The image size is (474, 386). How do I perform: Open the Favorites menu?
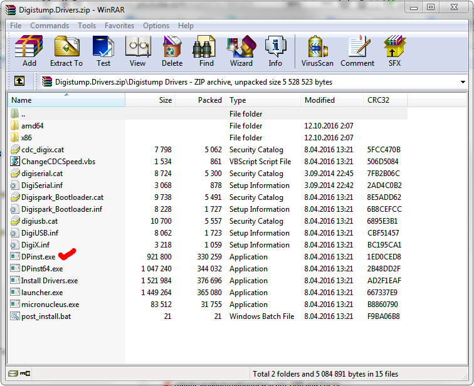[119, 26]
